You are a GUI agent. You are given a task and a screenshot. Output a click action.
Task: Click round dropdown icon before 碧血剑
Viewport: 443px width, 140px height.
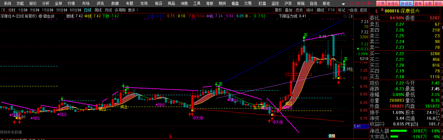pos(40,16)
